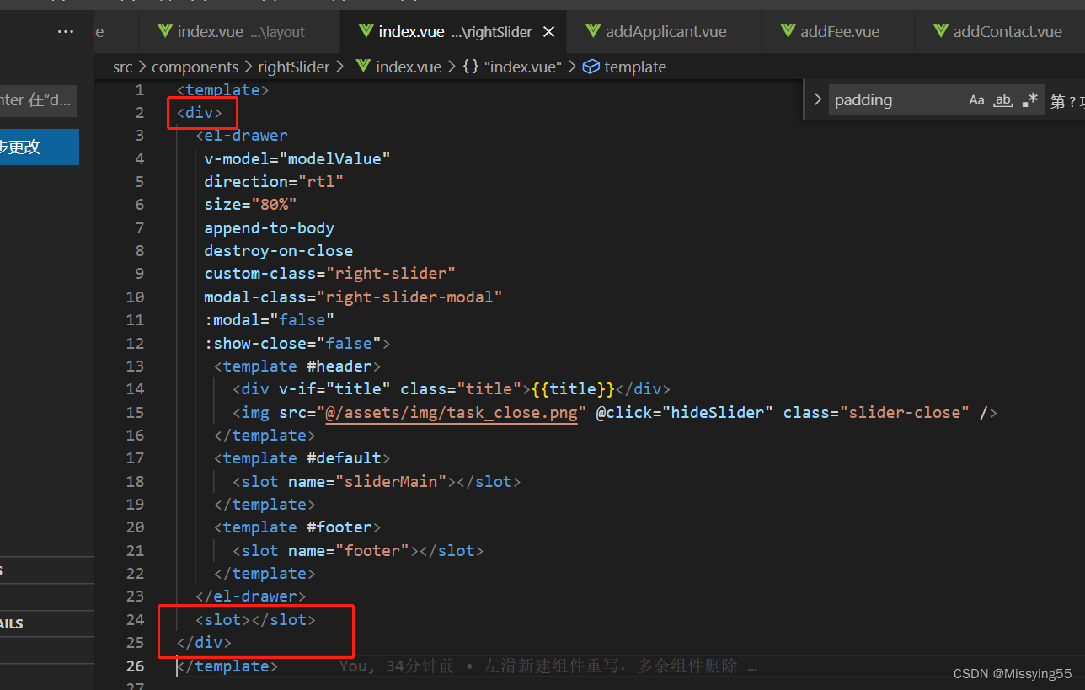Select 'rightSlider' folder in the breadcrumb
The height and width of the screenshot is (690, 1085).
point(293,67)
